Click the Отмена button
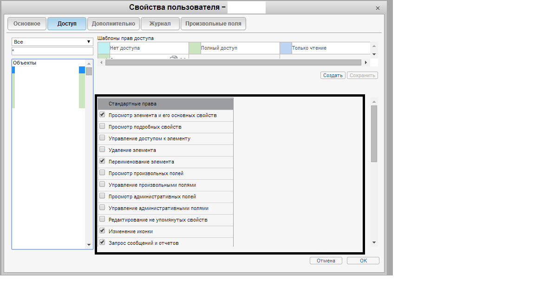Viewport: 535px width, 301px height. point(326,261)
